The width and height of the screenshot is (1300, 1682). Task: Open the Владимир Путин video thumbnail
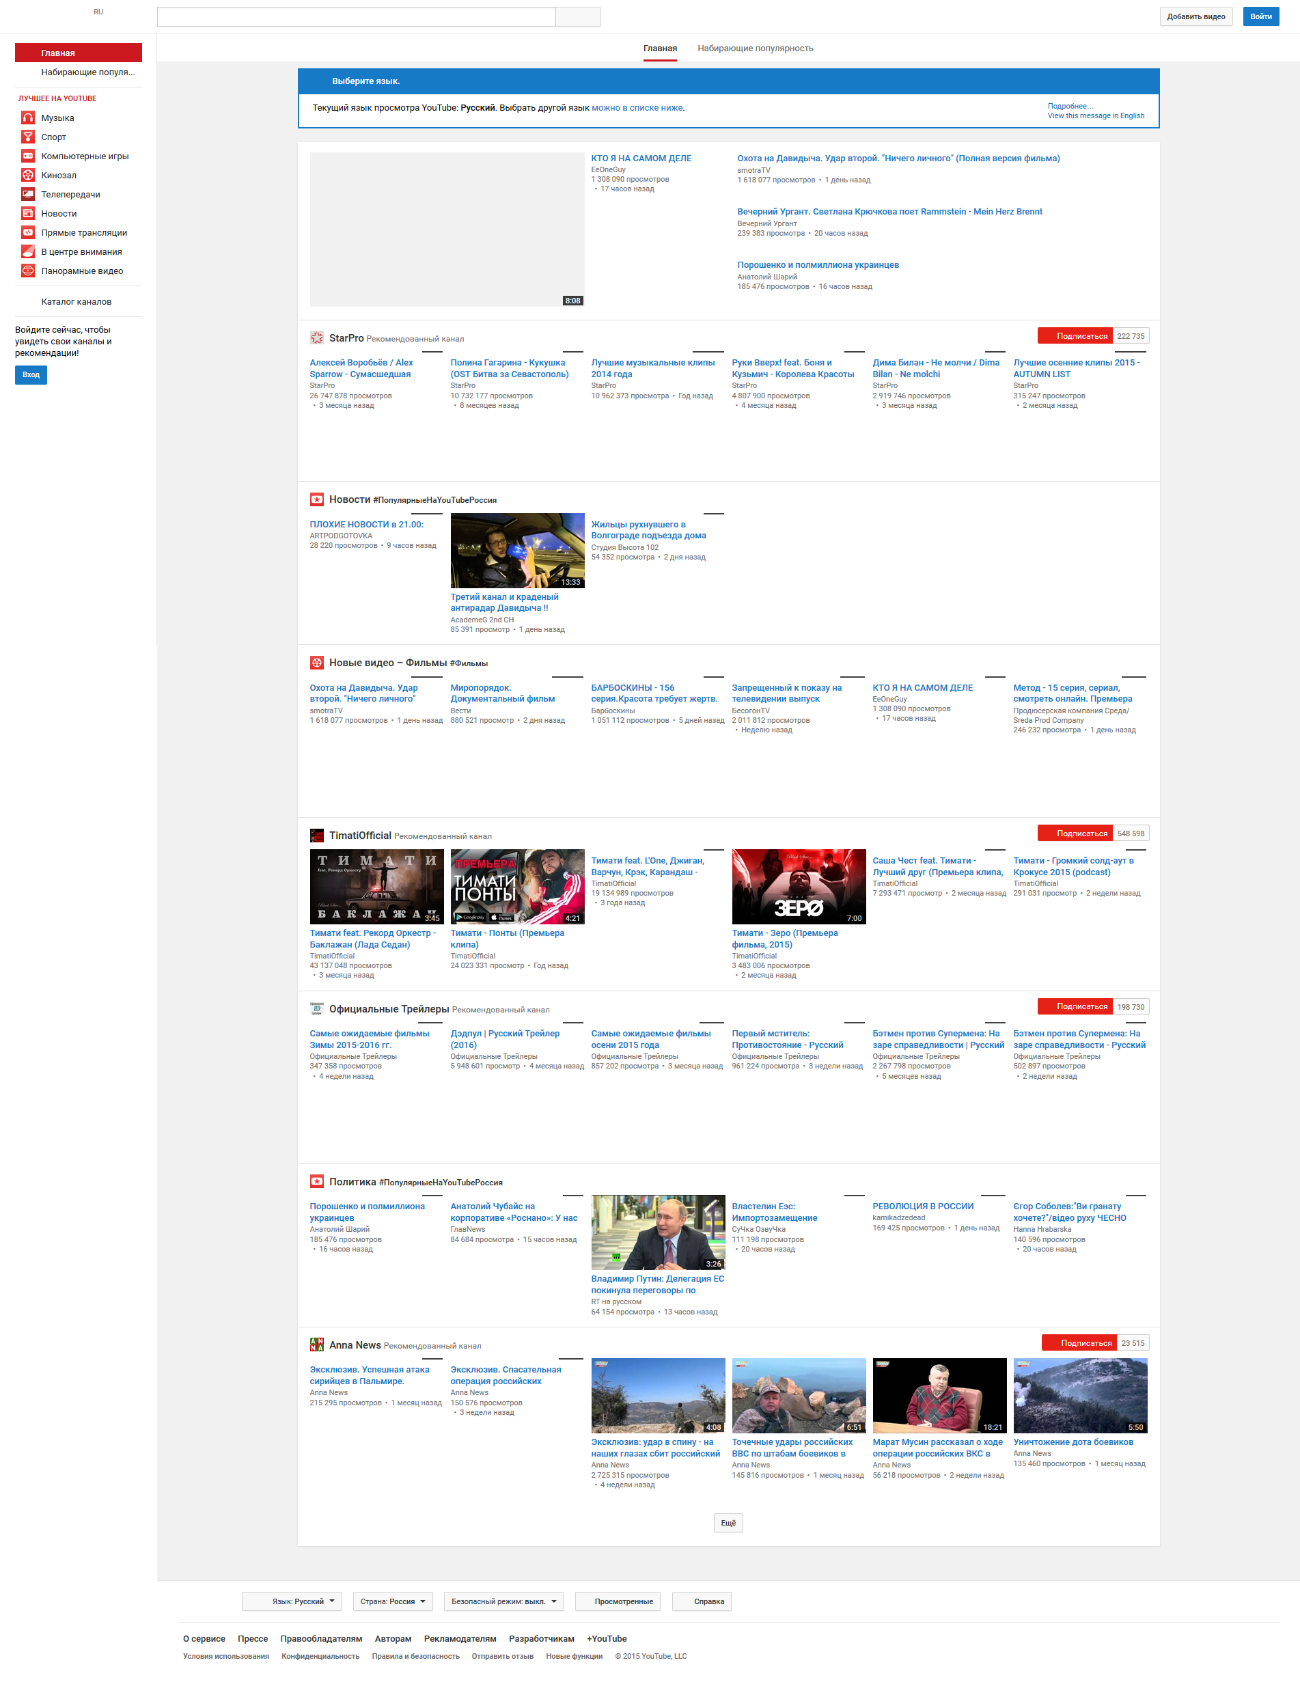pos(658,1232)
